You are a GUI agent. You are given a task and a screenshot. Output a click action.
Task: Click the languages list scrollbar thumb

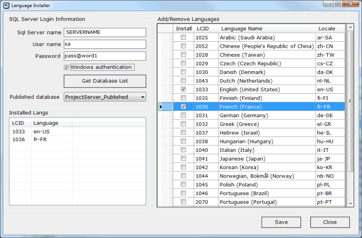click(350, 101)
